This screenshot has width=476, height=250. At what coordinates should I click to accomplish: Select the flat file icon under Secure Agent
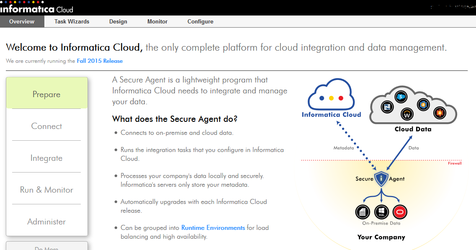pos(363,211)
